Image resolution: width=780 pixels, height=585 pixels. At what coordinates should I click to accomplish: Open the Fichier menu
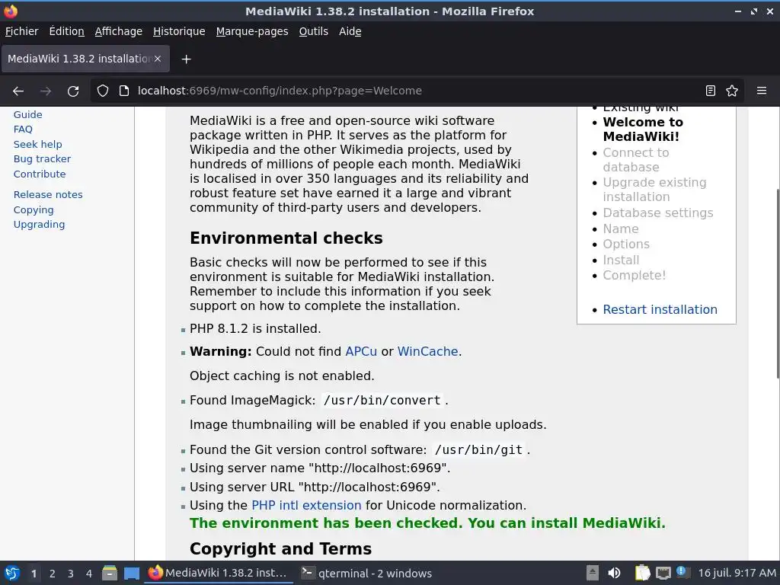(21, 31)
